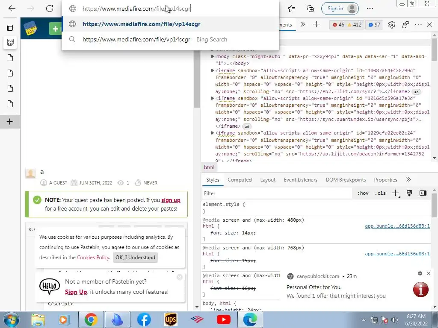This screenshot has width=438, height=328.
Task: Choose the Bing Search suggestion
Action: pos(170,39)
